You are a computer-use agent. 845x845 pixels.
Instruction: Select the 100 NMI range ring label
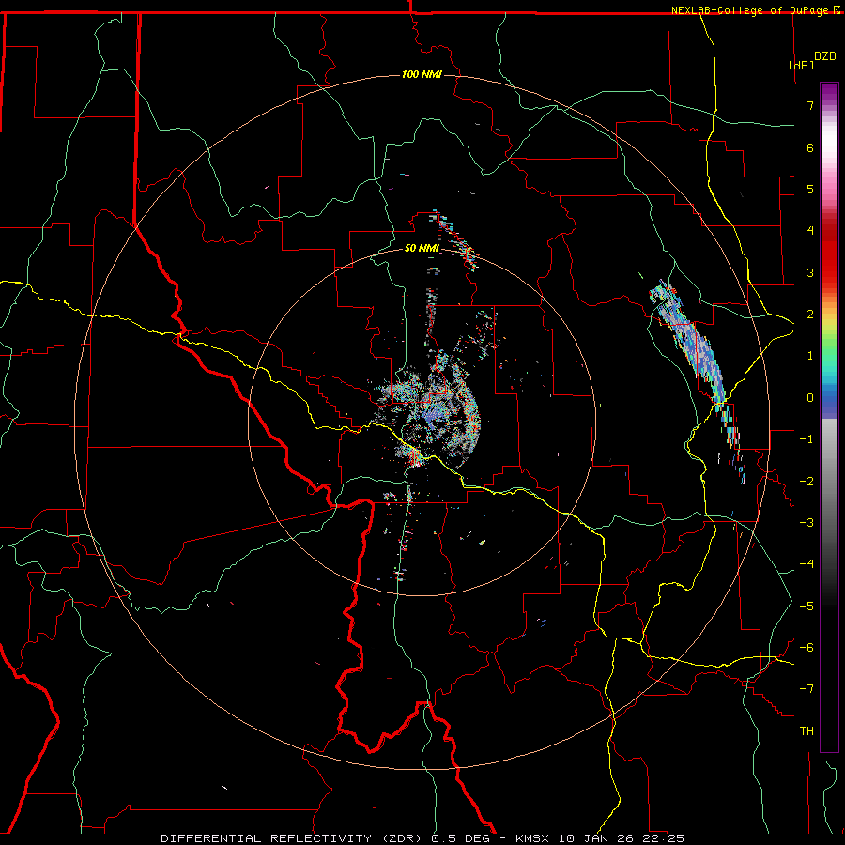click(422, 74)
